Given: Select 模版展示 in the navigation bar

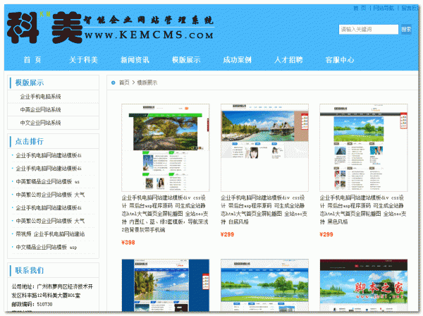Looking at the screenshot, I should point(186,60).
